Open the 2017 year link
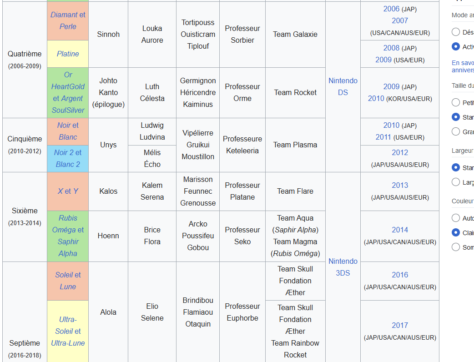Screen dimensions: 474x362 pos(400,326)
